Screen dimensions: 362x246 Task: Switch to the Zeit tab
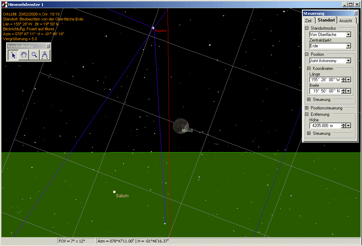click(x=308, y=21)
